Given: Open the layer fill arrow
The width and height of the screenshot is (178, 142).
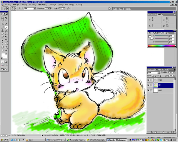Looking at the screenshot, I should point(174,76).
